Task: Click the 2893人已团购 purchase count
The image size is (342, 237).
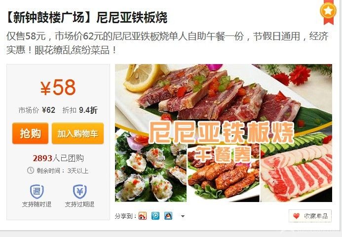Action: pos(58,158)
